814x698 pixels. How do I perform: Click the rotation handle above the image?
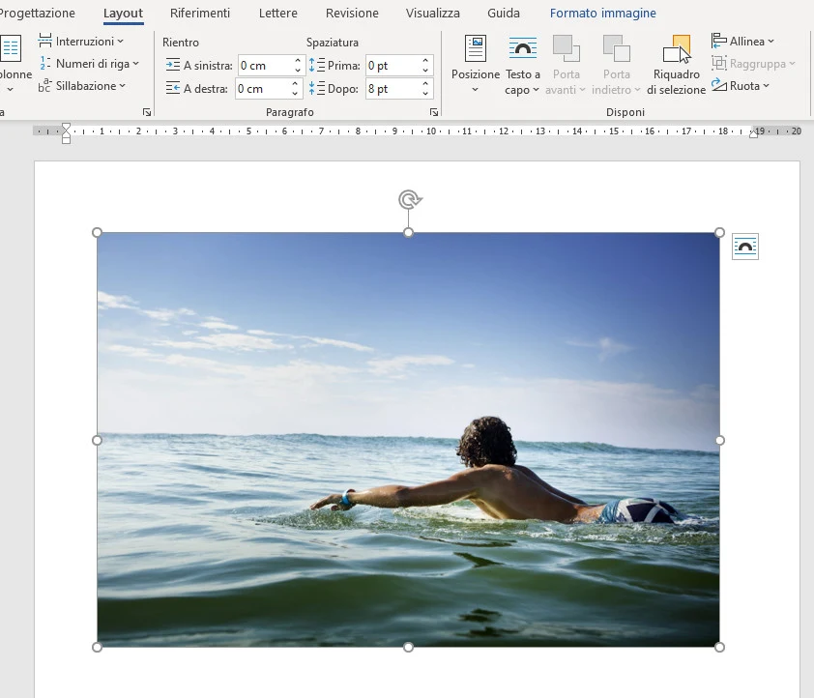(409, 199)
